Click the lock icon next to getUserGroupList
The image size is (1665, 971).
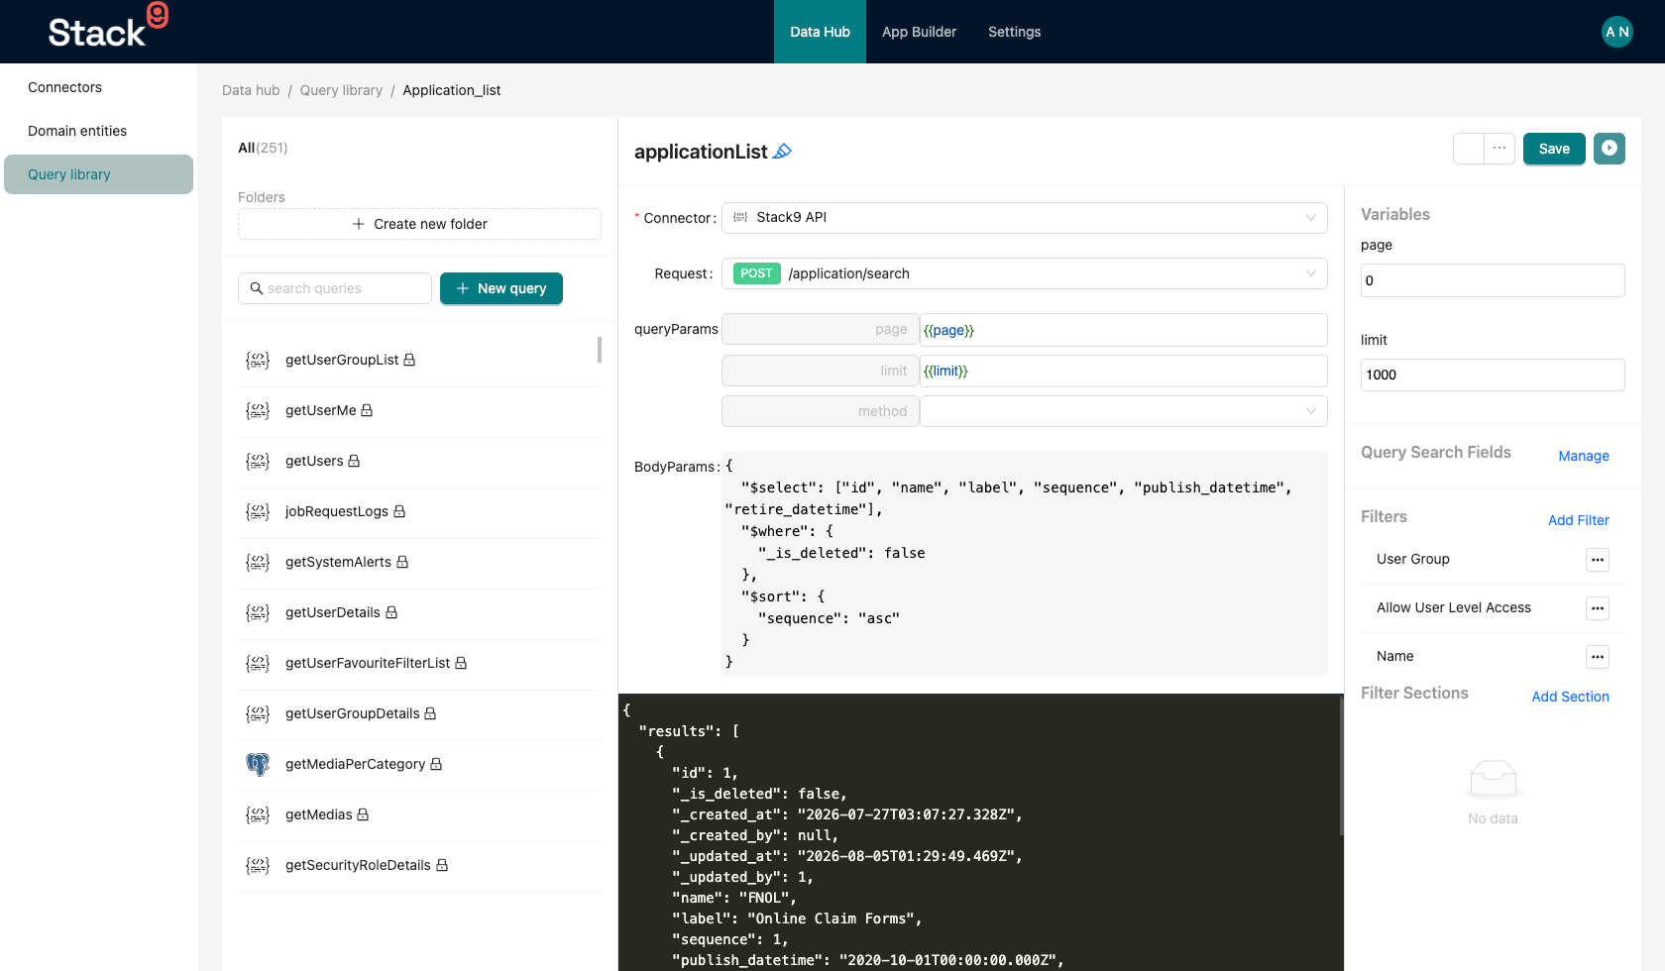pyautogui.click(x=409, y=360)
